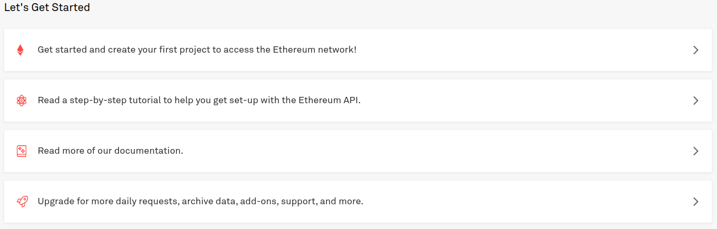
Task: Select the create first project card
Action: (x=358, y=50)
